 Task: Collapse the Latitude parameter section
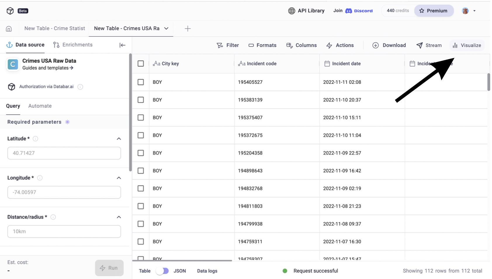119,139
